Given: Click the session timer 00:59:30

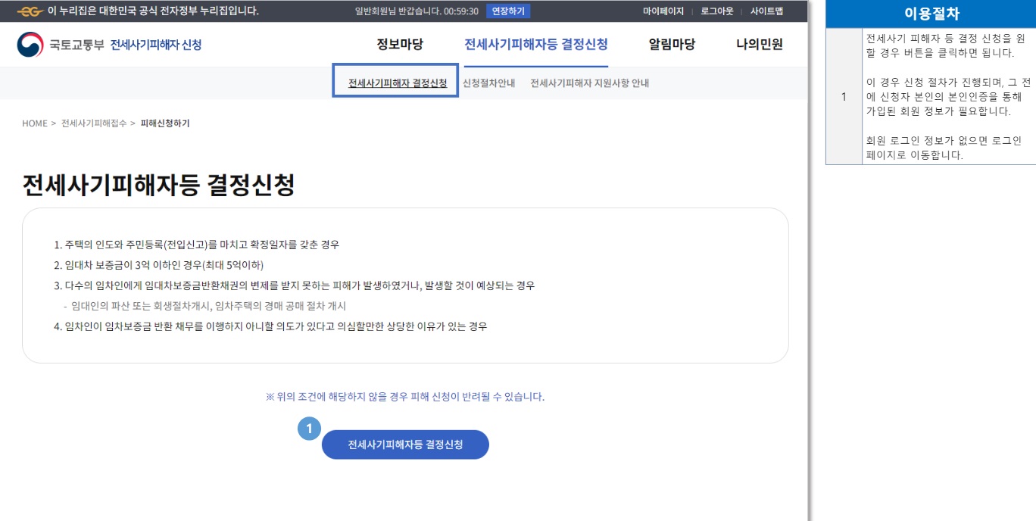Looking at the screenshot, I should point(461,11).
